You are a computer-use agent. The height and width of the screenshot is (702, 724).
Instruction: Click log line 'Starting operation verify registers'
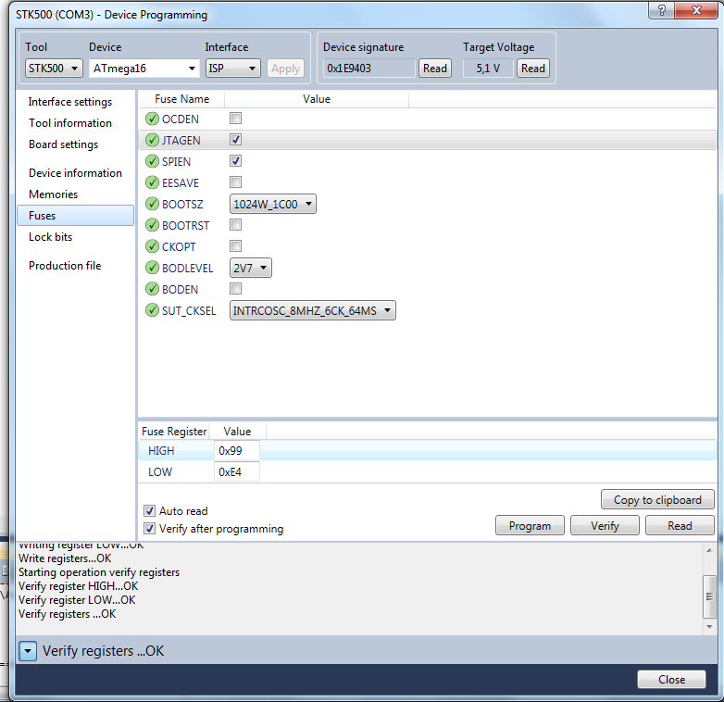(99, 572)
